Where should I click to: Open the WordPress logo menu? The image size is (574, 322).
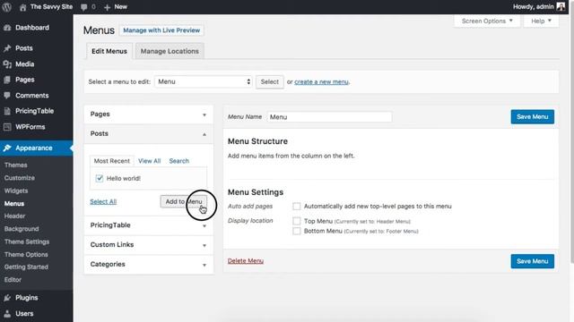point(6,7)
